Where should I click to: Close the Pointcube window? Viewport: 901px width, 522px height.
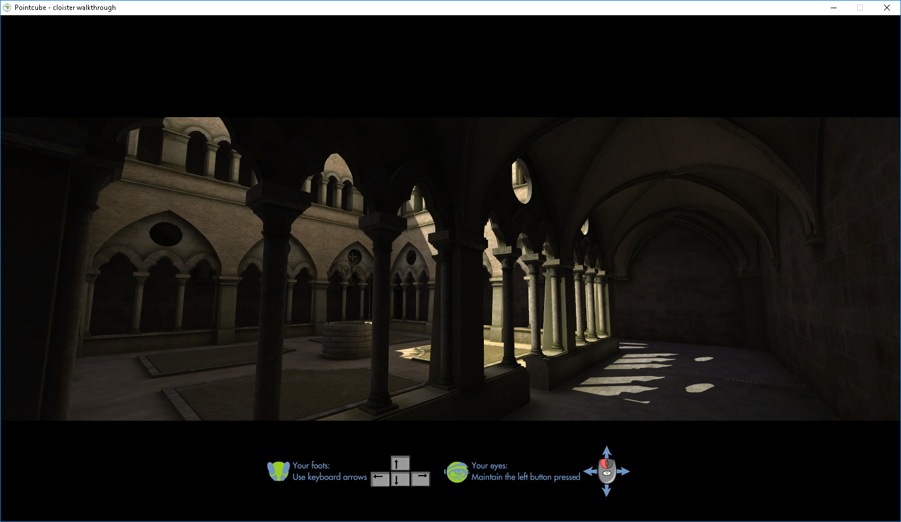(x=887, y=8)
